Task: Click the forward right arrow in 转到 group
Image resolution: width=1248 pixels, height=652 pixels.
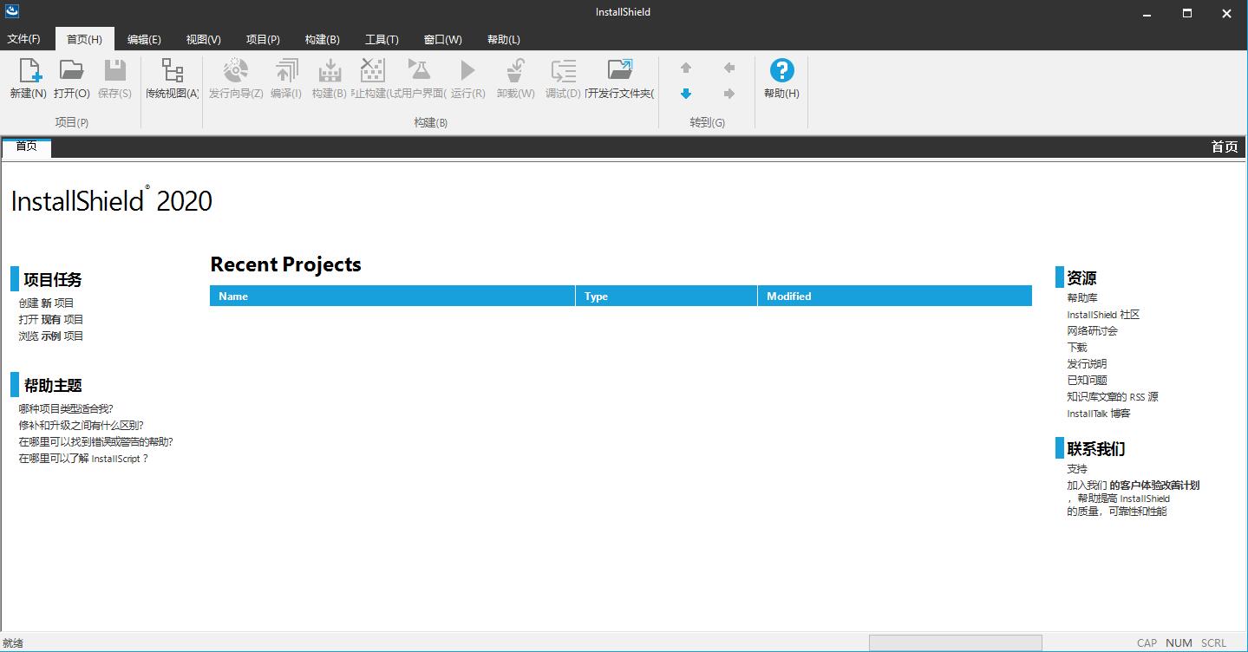Action: [729, 94]
